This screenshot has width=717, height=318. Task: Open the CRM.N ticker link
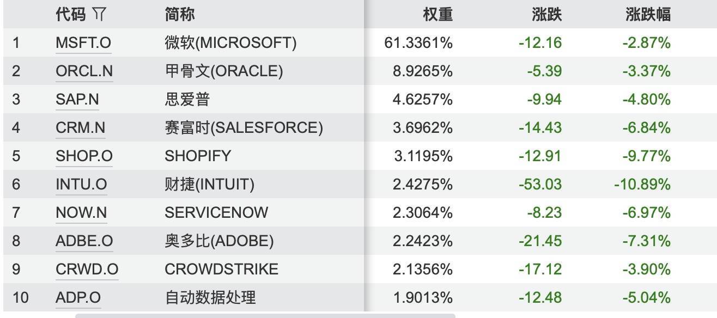click(80, 128)
